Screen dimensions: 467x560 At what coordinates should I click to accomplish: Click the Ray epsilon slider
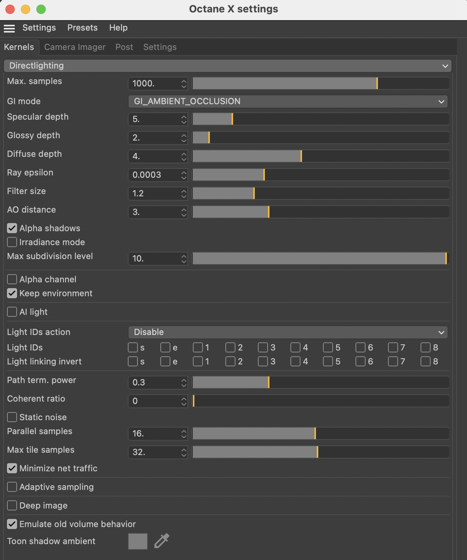pos(321,175)
